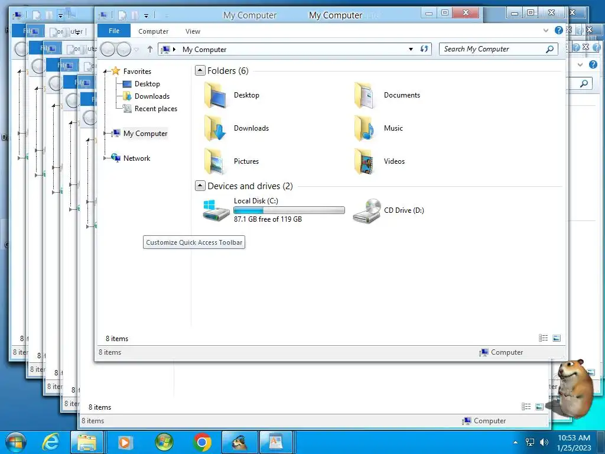Select Downloads under Favorites in the navigation pane
Viewport: 605px width, 454px height.
click(x=152, y=96)
